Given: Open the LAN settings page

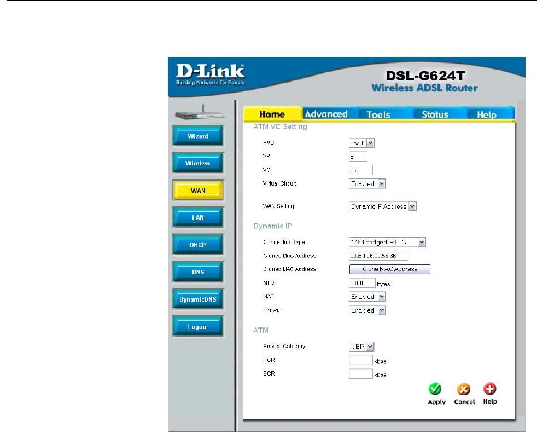Looking at the screenshot, I should (x=198, y=218).
